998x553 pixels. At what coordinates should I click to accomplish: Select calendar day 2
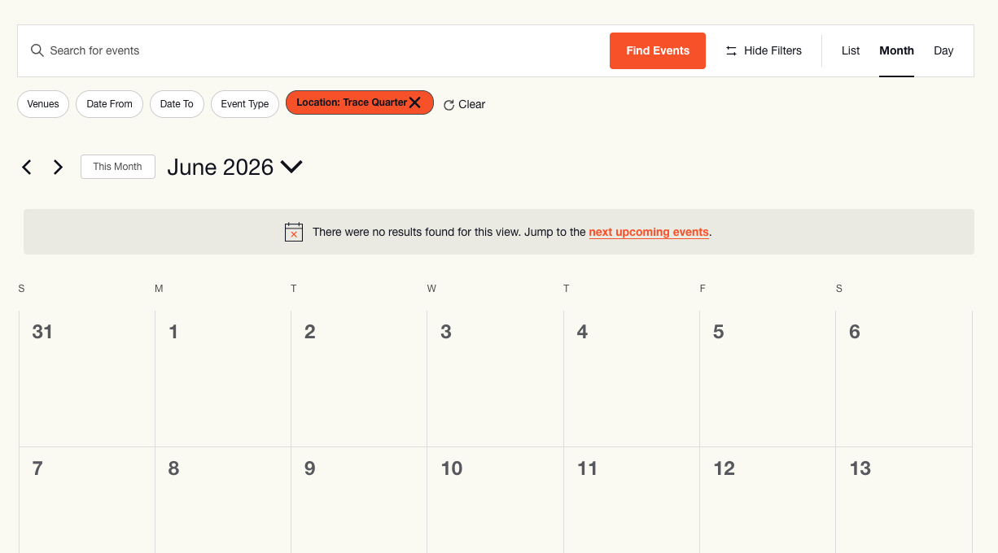(x=309, y=332)
